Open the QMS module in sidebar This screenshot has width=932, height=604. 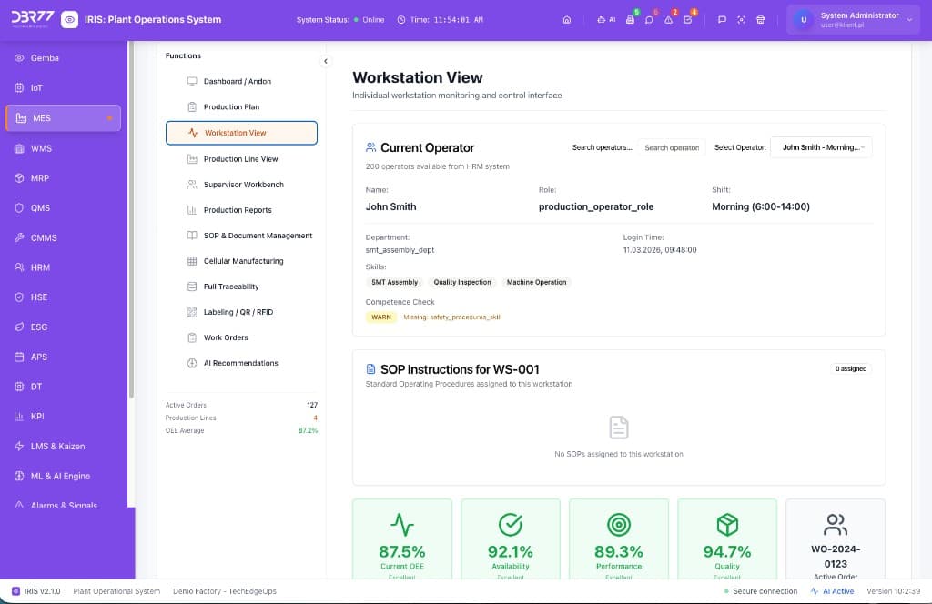click(40, 207)
